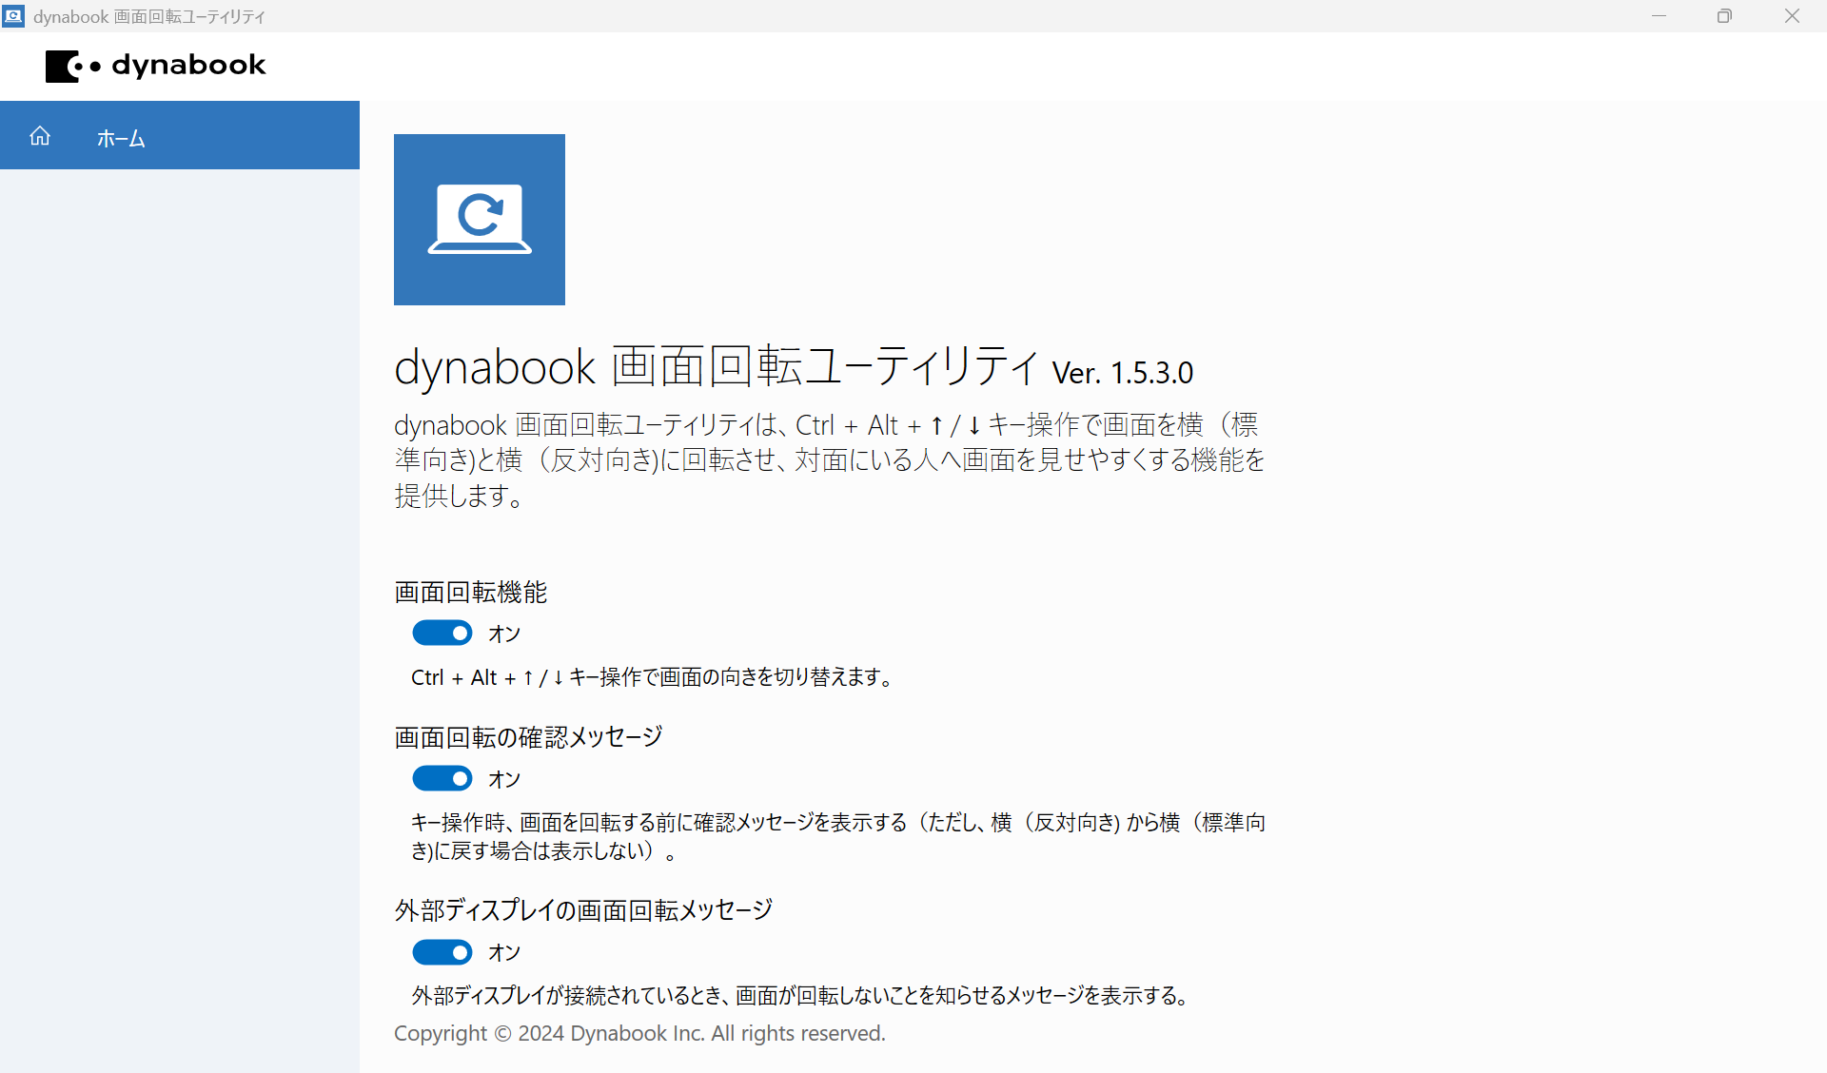Click the app icon in the title bar

pos(13,16)
